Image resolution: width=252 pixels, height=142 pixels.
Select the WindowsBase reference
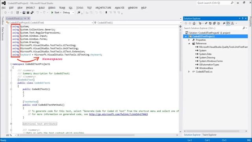click(x=206, y=68)
